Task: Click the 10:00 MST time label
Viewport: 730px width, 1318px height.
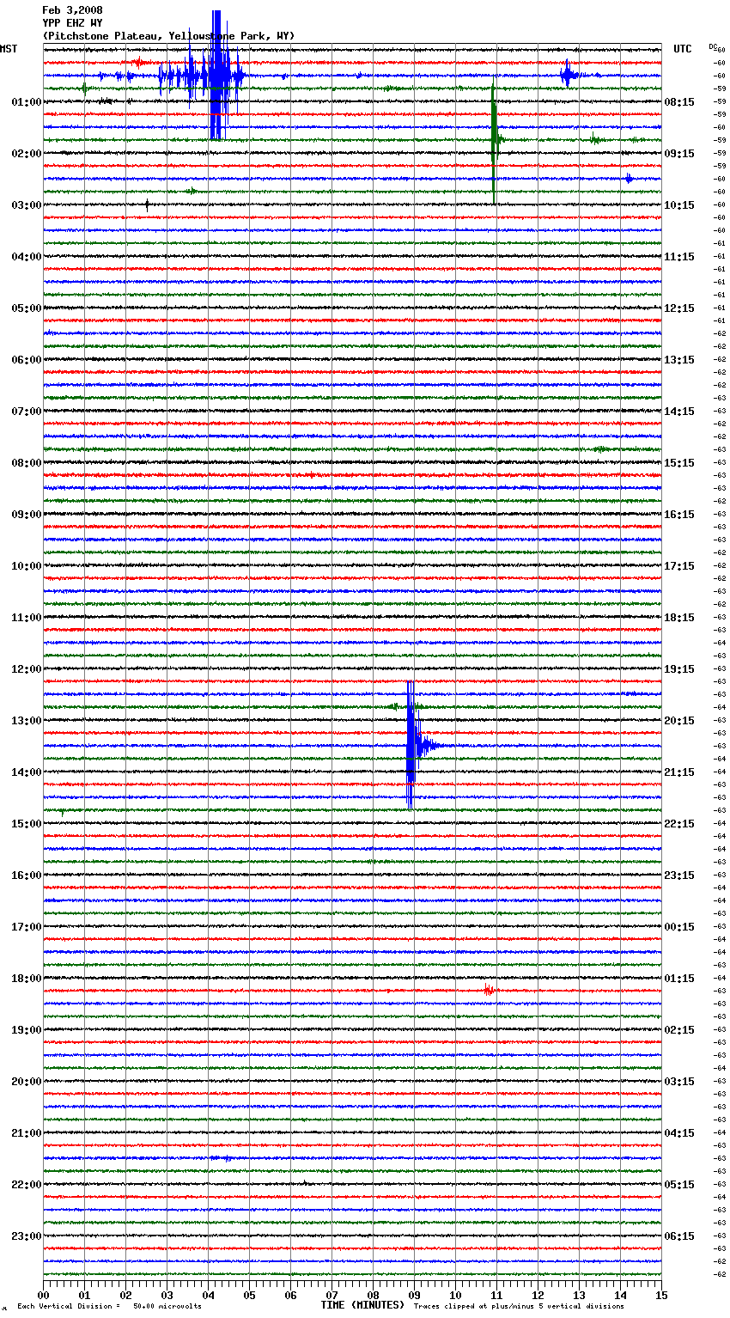Action: tap(27, 566)
